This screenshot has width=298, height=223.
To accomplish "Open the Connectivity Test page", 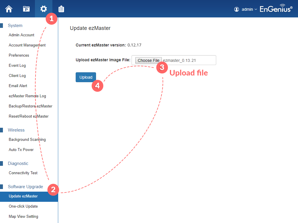I will [x=23, y=173].
